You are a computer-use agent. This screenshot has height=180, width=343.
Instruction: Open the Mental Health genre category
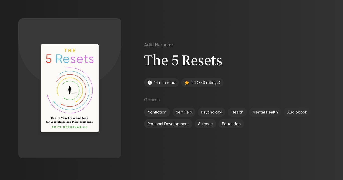click(265, 112)
